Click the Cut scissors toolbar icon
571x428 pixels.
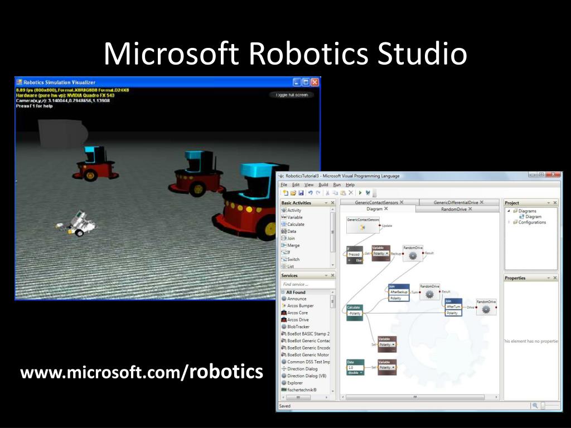(x=328, y=193)
